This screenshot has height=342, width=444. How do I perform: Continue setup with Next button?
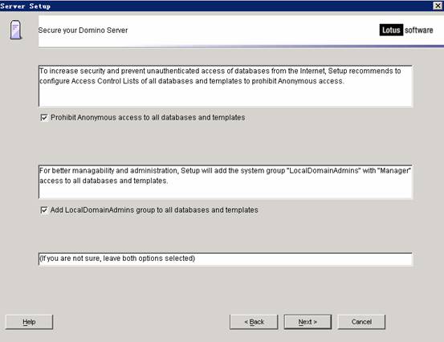pyautogui.click(x=308, y=322)
